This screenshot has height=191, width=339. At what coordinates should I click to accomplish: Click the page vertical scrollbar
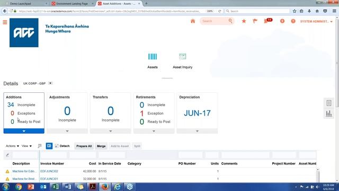[x=337, y=63]
